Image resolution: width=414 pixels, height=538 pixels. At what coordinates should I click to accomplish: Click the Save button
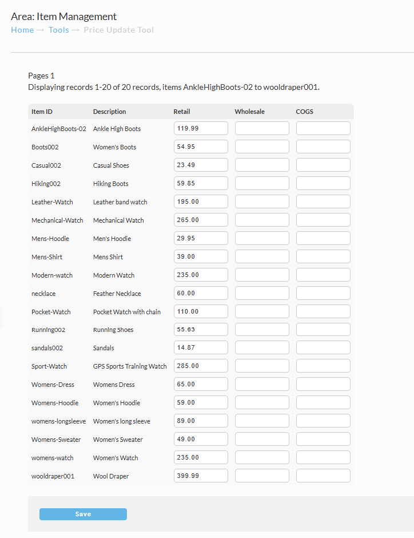click(x=83, y=514)
